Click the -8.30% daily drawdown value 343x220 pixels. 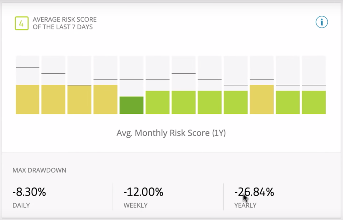coord(29,192)
